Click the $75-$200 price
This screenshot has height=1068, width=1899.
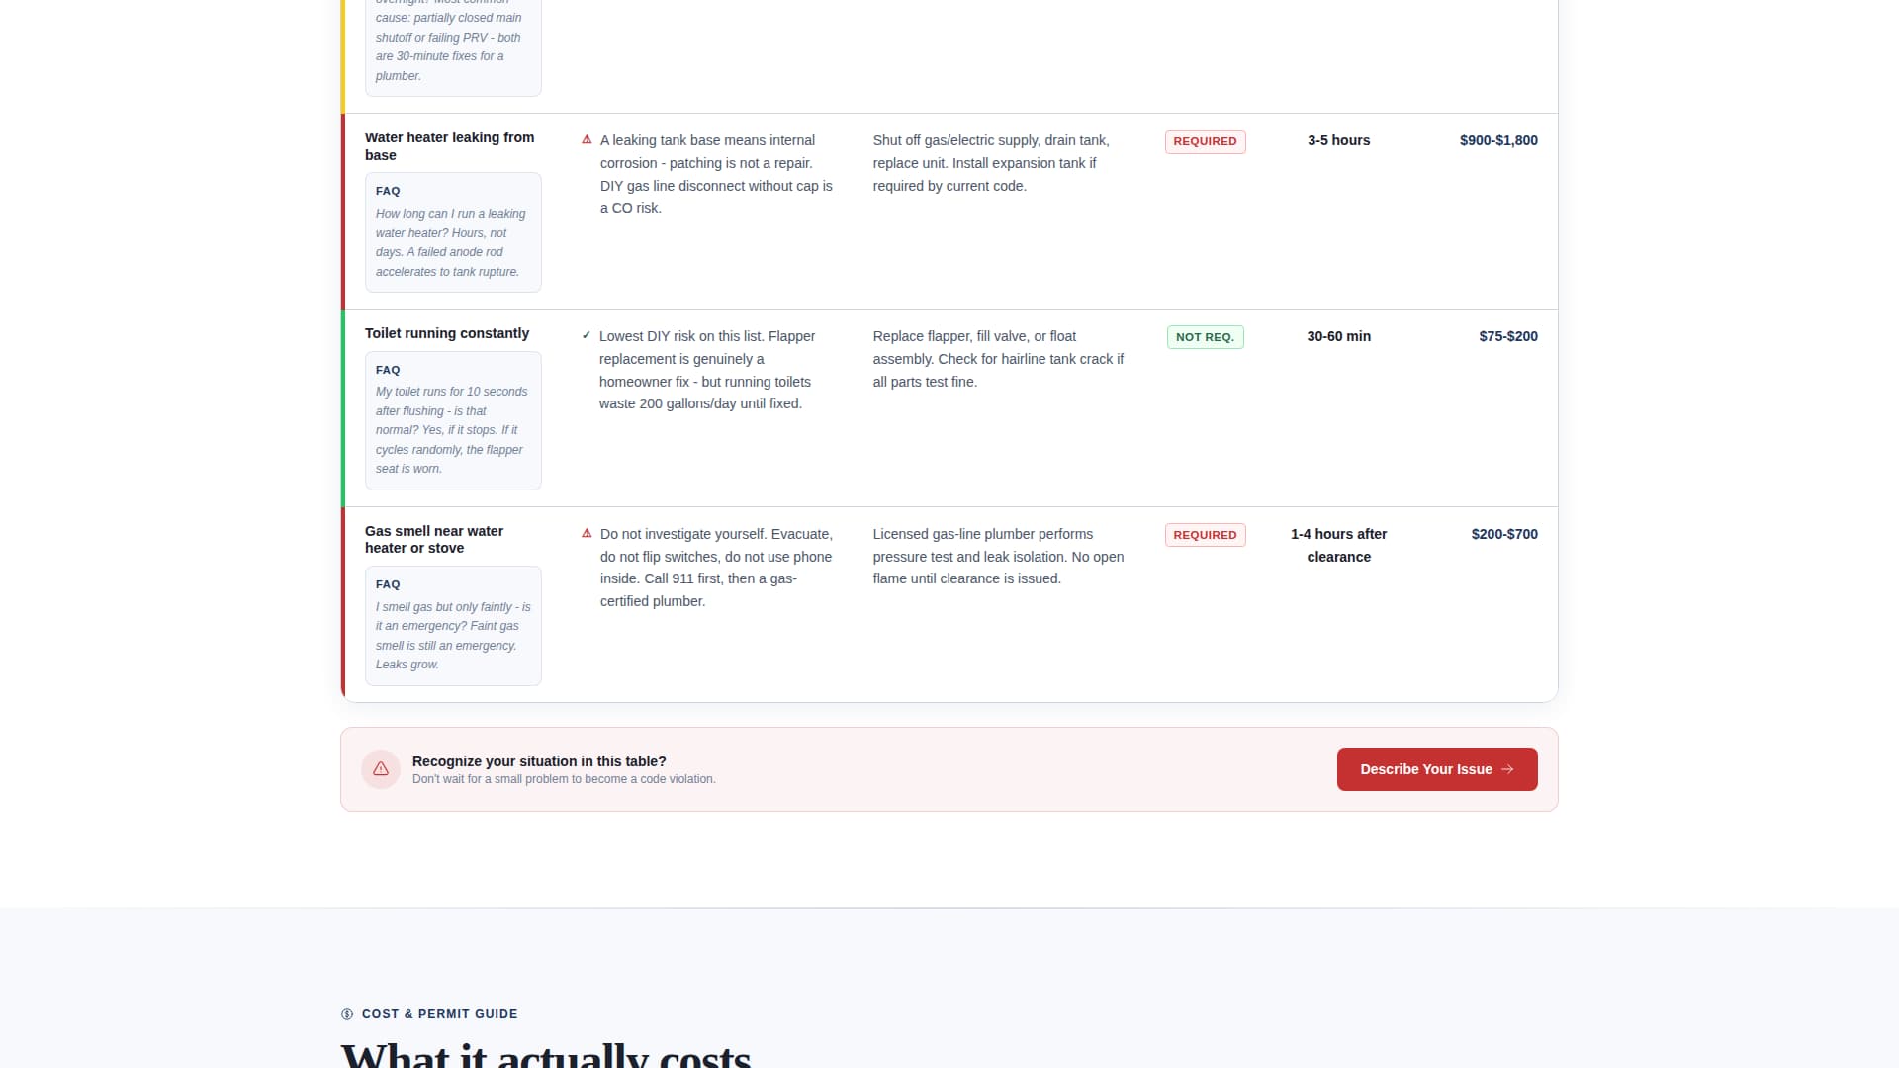tap(1508, 336)
